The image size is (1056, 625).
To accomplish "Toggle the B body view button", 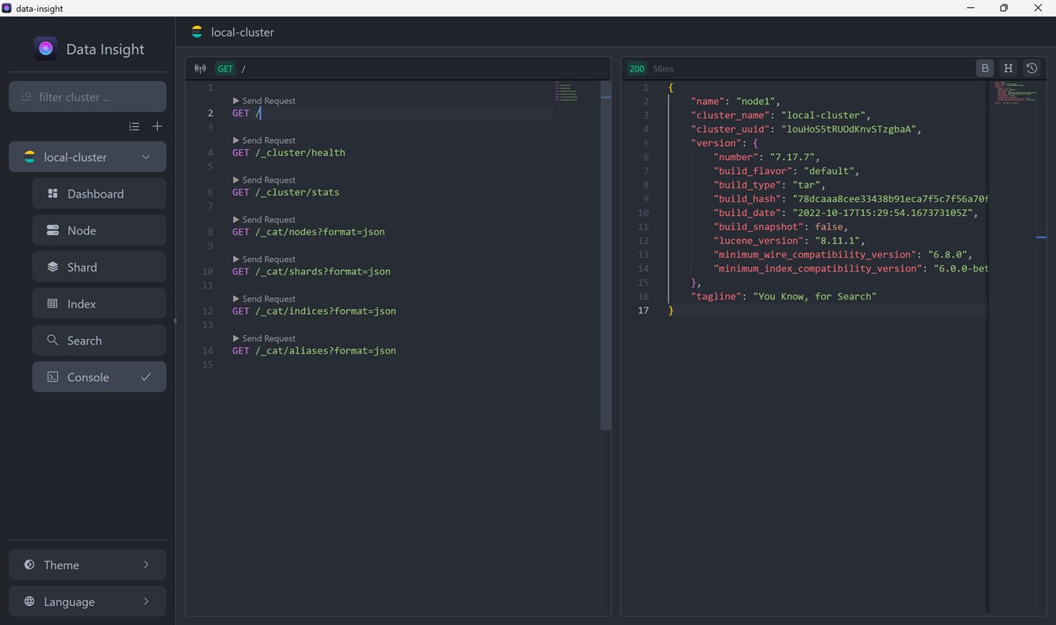I will [x=985, y=68].
